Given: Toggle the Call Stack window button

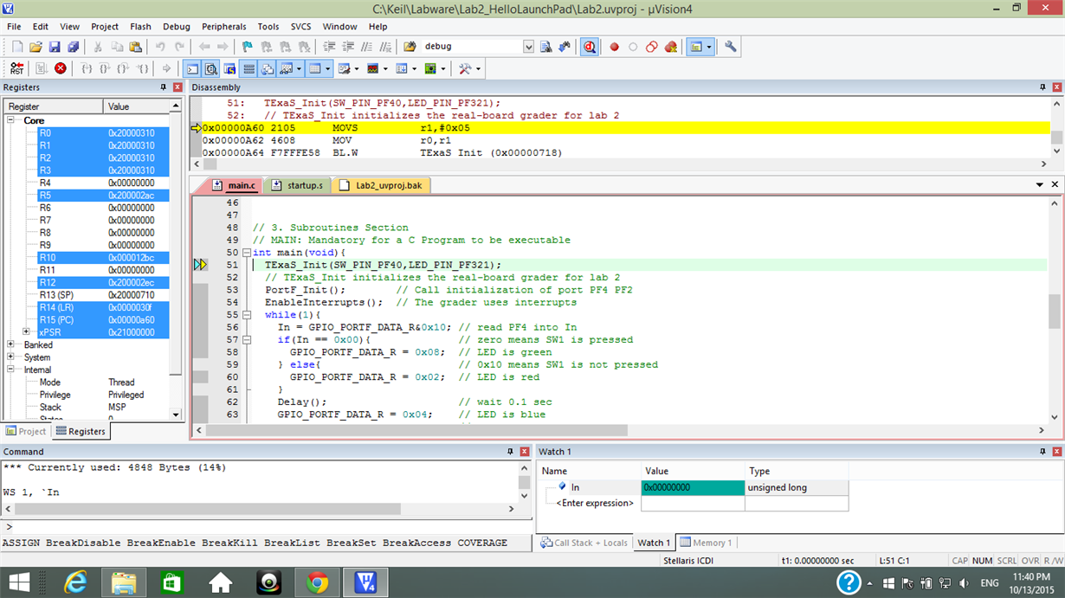Looking at the screenshot, I should click(x=268, y=68).
